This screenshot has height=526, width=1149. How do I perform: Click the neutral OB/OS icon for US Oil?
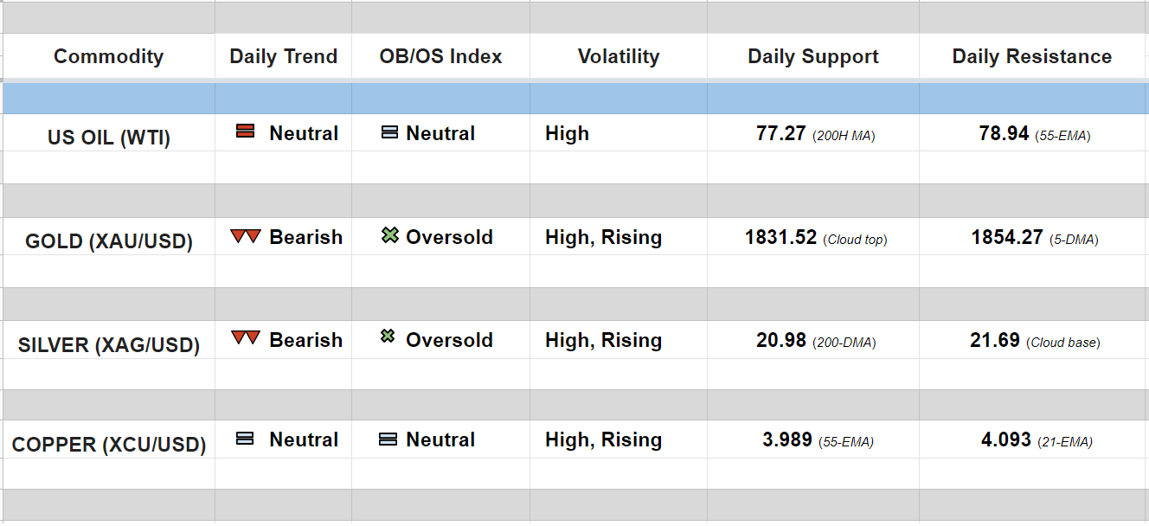tap(389, 132)
